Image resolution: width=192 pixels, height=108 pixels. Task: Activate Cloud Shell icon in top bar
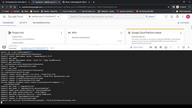pyautogui.click(x=166, y=16)
